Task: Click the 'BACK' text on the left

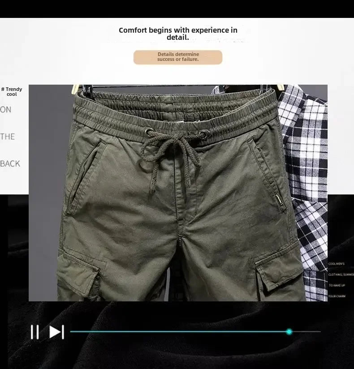Action: pos(10,164)
